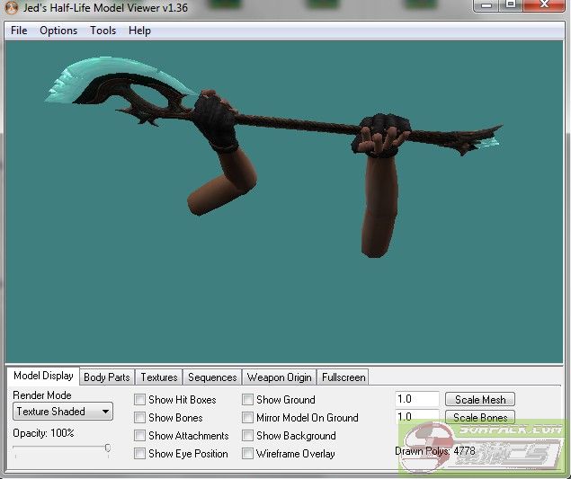Click the Scale Mesh value input field
This screenshot has width=571, height=479.
click(416, 399)
